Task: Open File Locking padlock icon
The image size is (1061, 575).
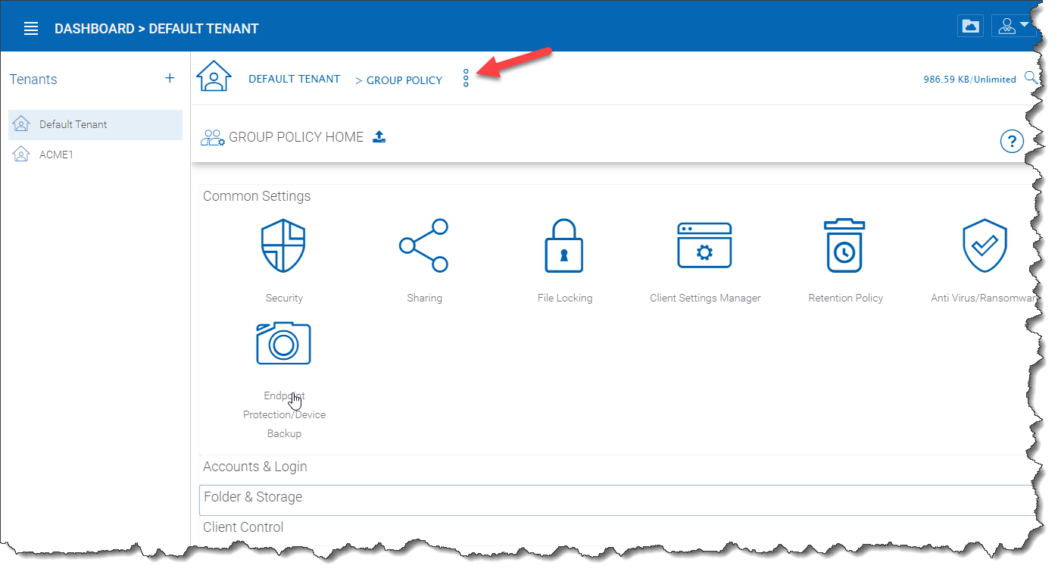Action: [x=564, y=245]
